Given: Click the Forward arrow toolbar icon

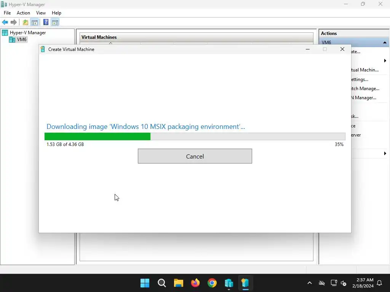Looking at the screenshot, I should (x=14, y=22).
